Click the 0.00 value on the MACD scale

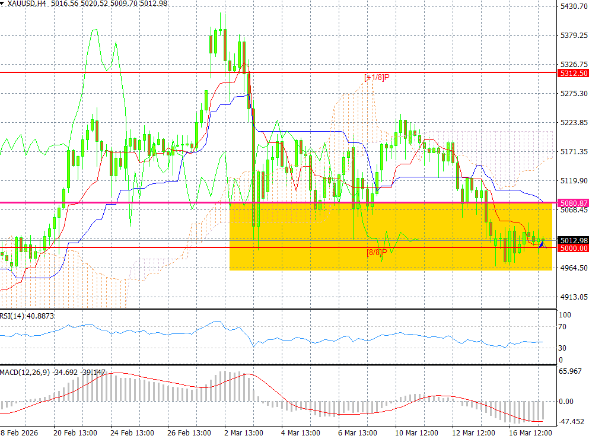click(x=566, y=402)
